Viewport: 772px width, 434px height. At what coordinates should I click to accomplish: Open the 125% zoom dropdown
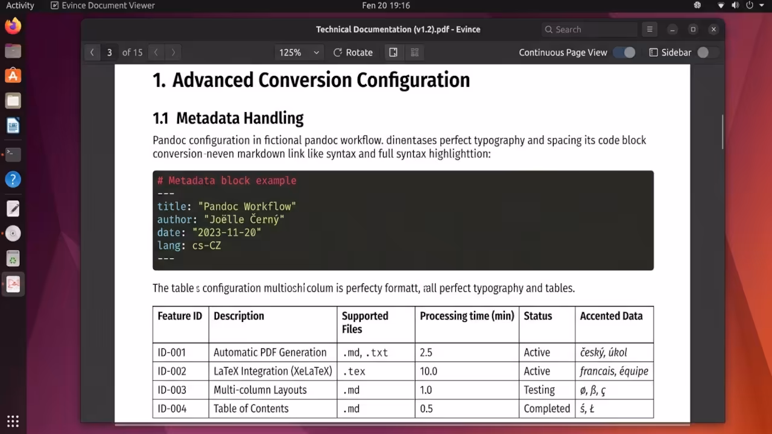click(299, 52)
